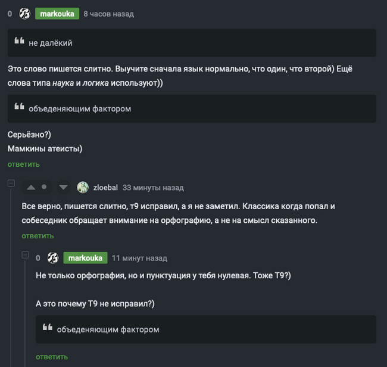Viewport: 387px width, 367px height.
Task: Open the zloebal user profile name
Action: [x=106, y=187]
